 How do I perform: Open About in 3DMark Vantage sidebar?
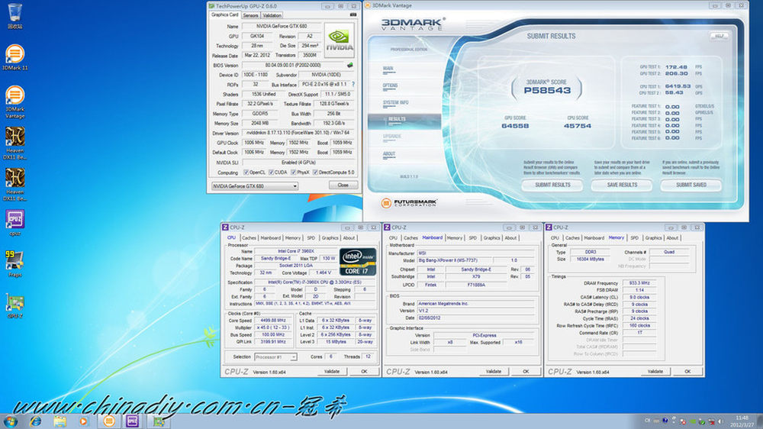click(389, 154)
